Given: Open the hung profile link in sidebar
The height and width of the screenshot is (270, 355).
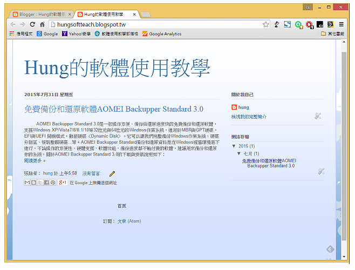Looking at the screenshot, I should [x=244, y=107].
